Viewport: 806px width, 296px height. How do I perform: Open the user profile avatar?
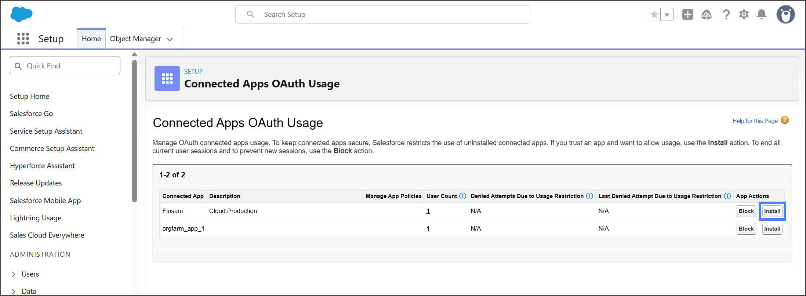[785, 14]
